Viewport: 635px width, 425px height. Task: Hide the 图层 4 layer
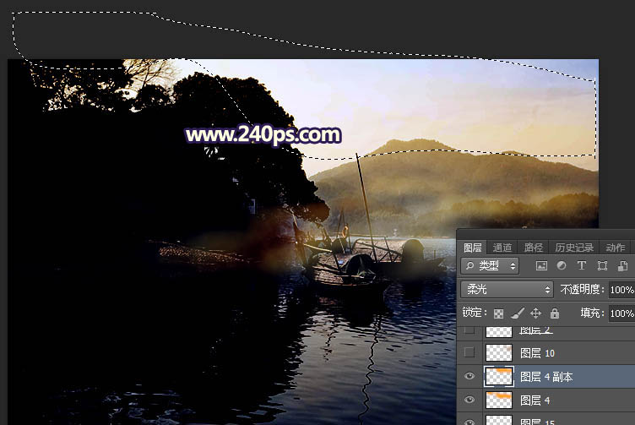pyautogui.click(x=470, y=400)
